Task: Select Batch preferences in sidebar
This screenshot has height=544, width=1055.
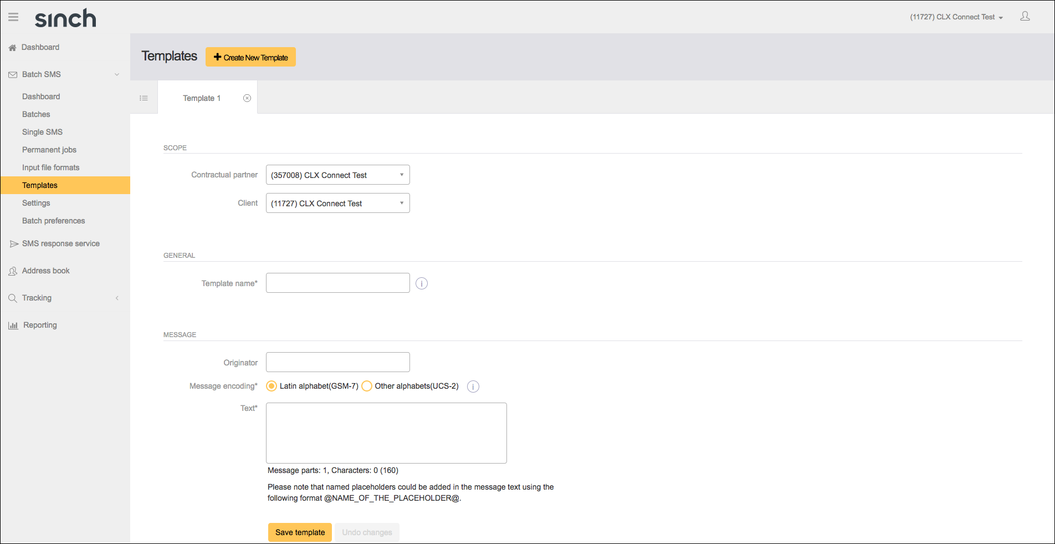Action: (x=53, y=221)
